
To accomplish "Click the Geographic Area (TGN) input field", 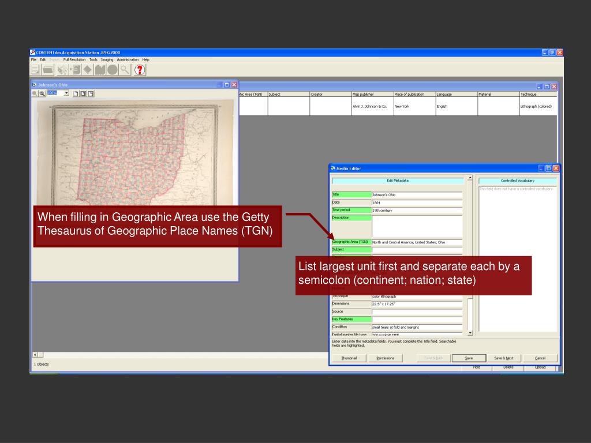I will 417,242.
